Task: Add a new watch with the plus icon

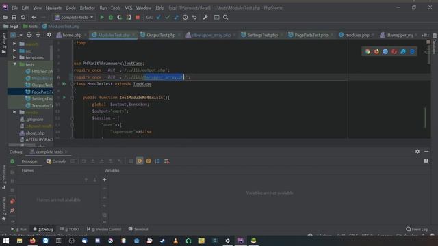Action: [x=105, y=180]
